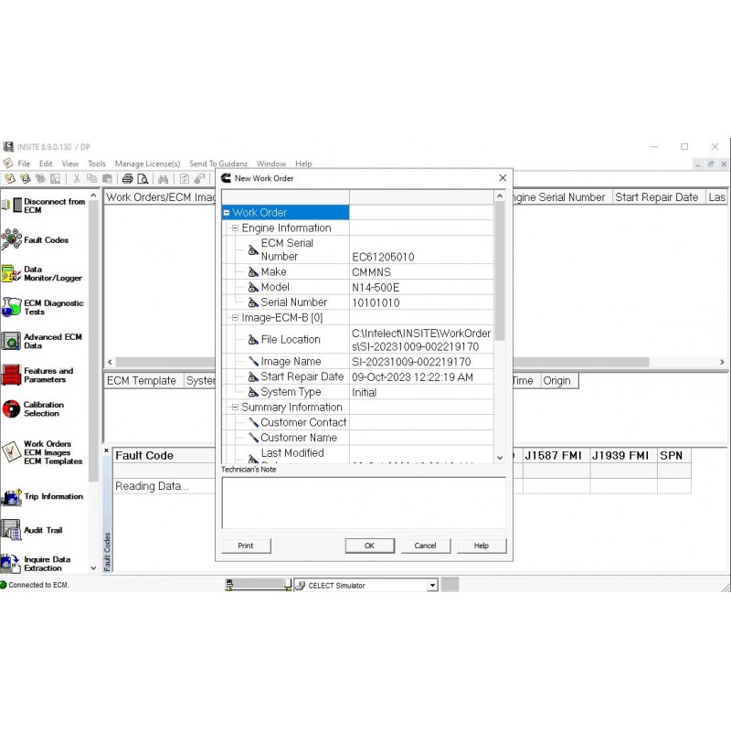Select the Image Name row
The width and height of the screenshot is (731, 731).
click(357, 361)
